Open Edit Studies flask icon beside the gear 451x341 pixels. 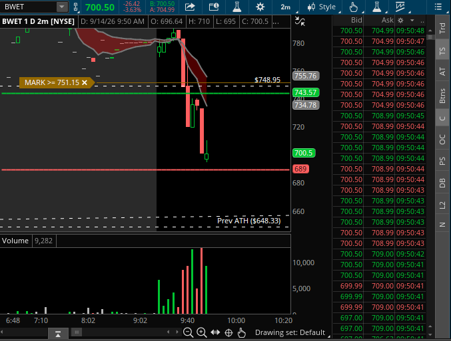237,7
